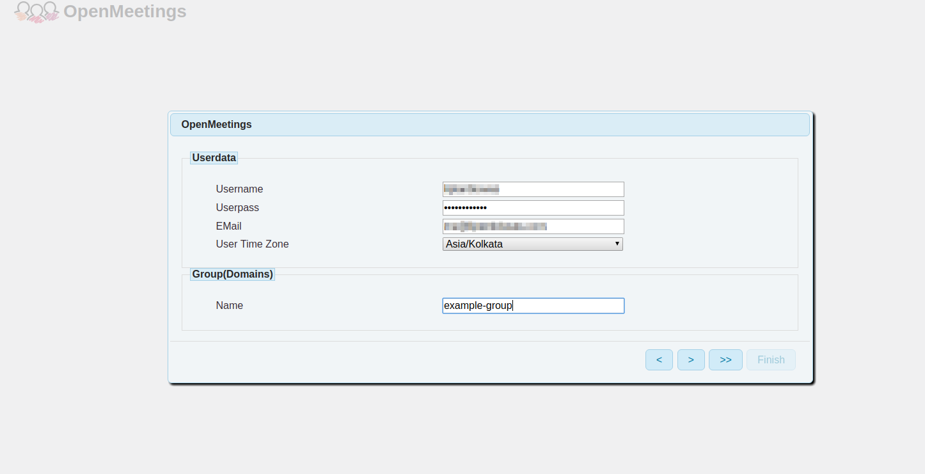Click the Group(Domains) section legend

coord(233,274)
